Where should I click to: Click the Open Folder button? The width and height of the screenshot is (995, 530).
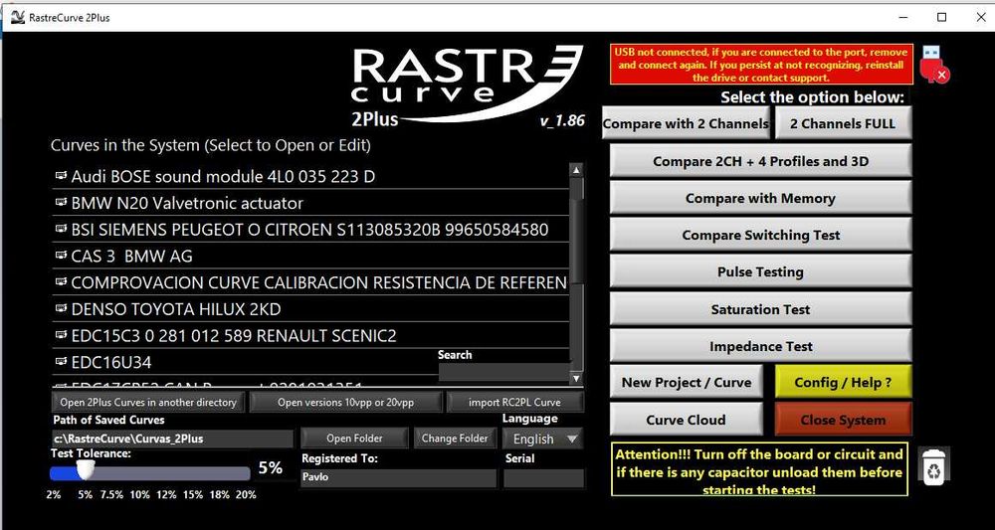(354, 439)
